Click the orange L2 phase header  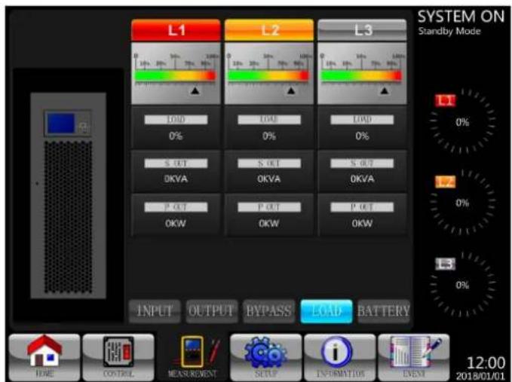269,30
